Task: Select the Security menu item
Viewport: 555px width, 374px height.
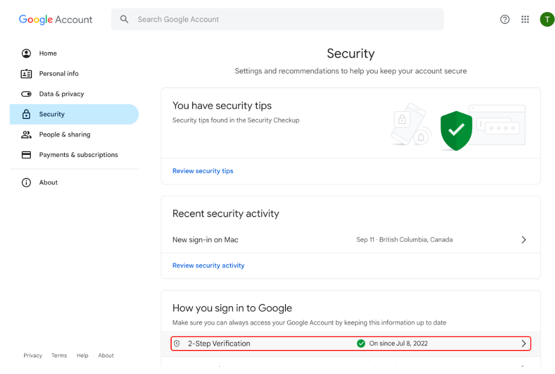Action: pyautogui.click(x=52, y=114)
